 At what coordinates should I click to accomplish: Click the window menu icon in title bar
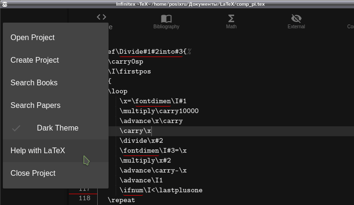5,4
